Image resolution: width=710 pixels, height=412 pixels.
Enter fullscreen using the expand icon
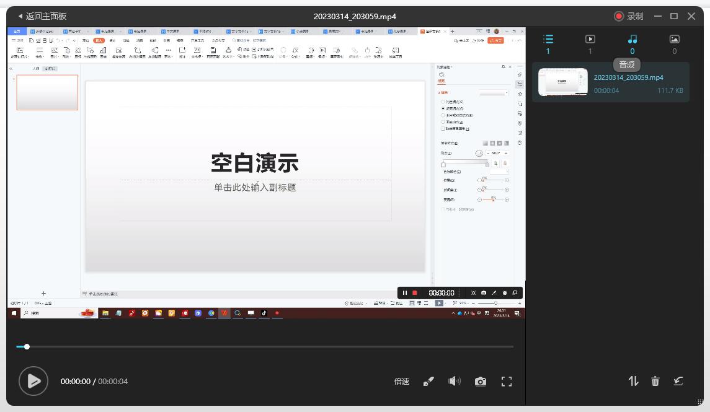pyautogui.click(x=507, y=381)
